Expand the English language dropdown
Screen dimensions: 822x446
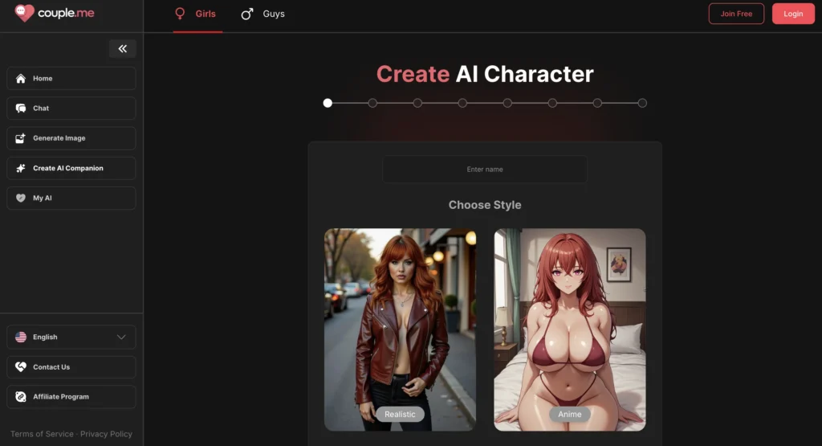(x=121, y=338)
